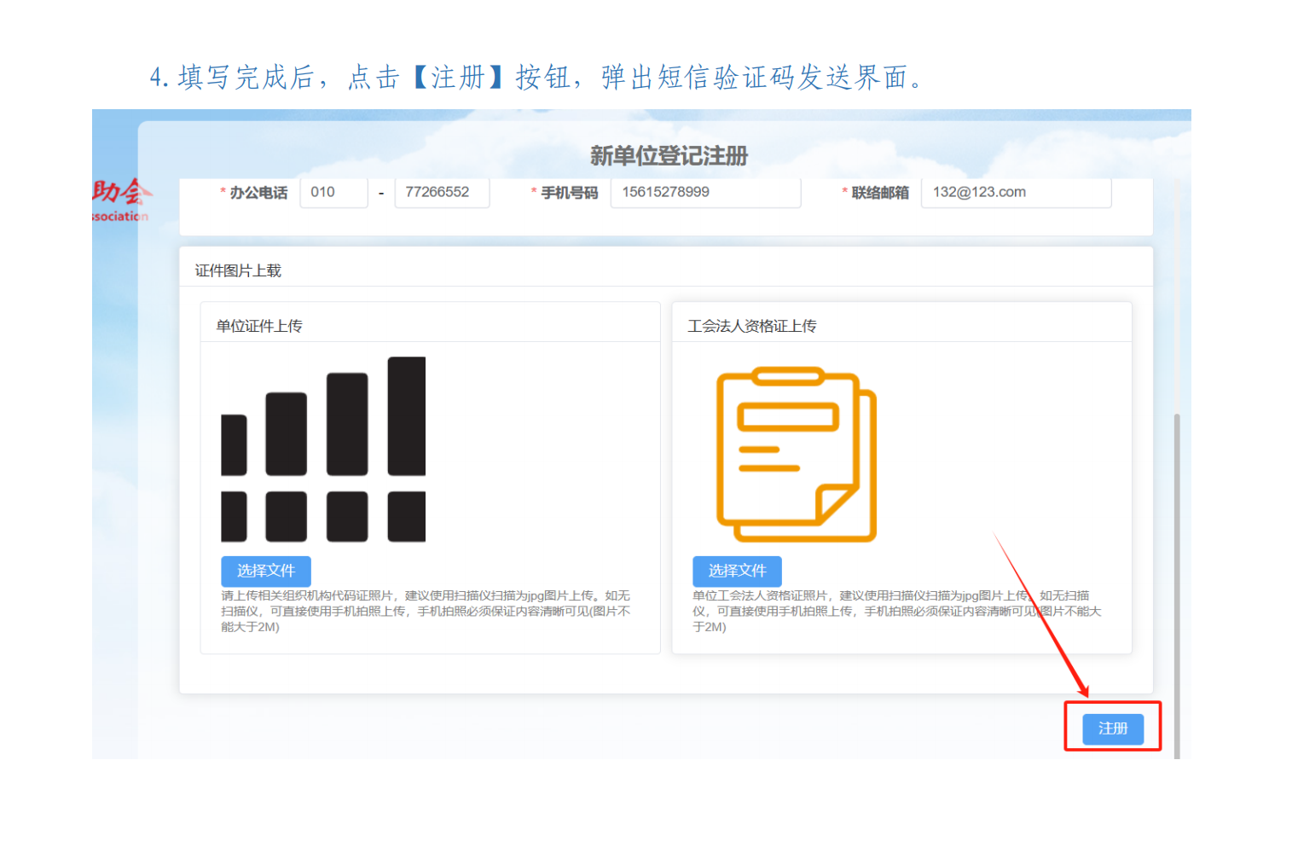This screenshot has height=853, width=1298.
Task: Click 选择文件 under 单位证件上传
Action: point(265,571)
